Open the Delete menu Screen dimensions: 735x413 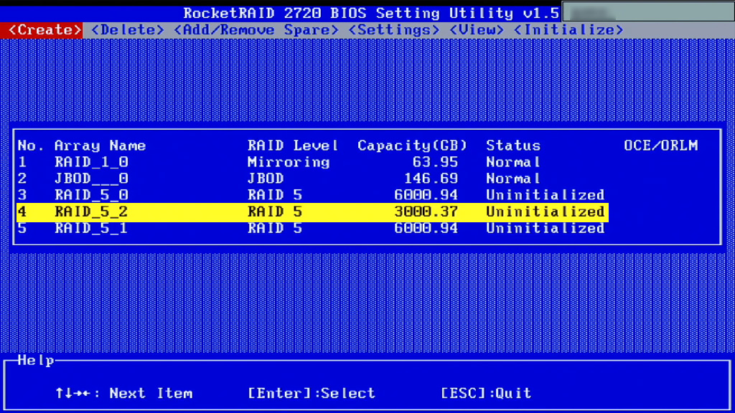point(128,30)
